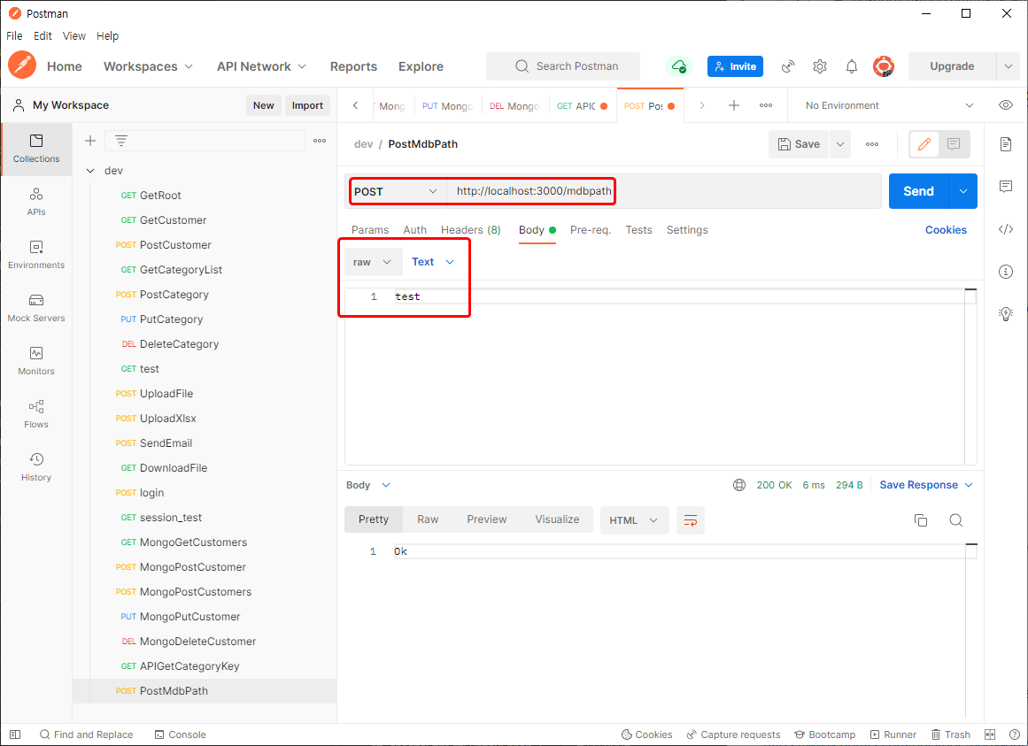Open the Edit menu
Viewport: 1028px width, 746px height.
tap(43, 36)
